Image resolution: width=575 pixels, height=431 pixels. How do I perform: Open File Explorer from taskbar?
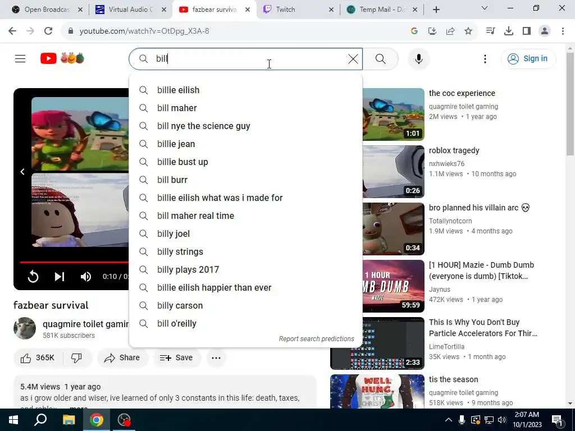coord(69,420)
